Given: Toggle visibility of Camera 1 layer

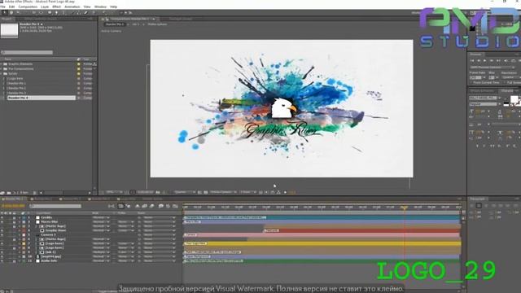Looking at the screenshot, I should [2, 235].
